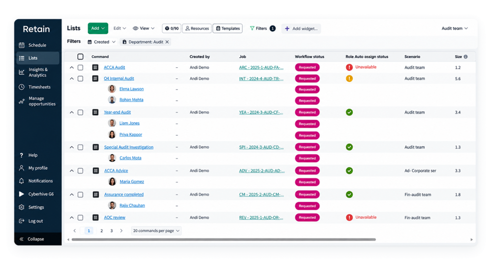
Task: Check the ACCA Audit row checkbox
Action: pyautogui.click(x=80, y=67)
